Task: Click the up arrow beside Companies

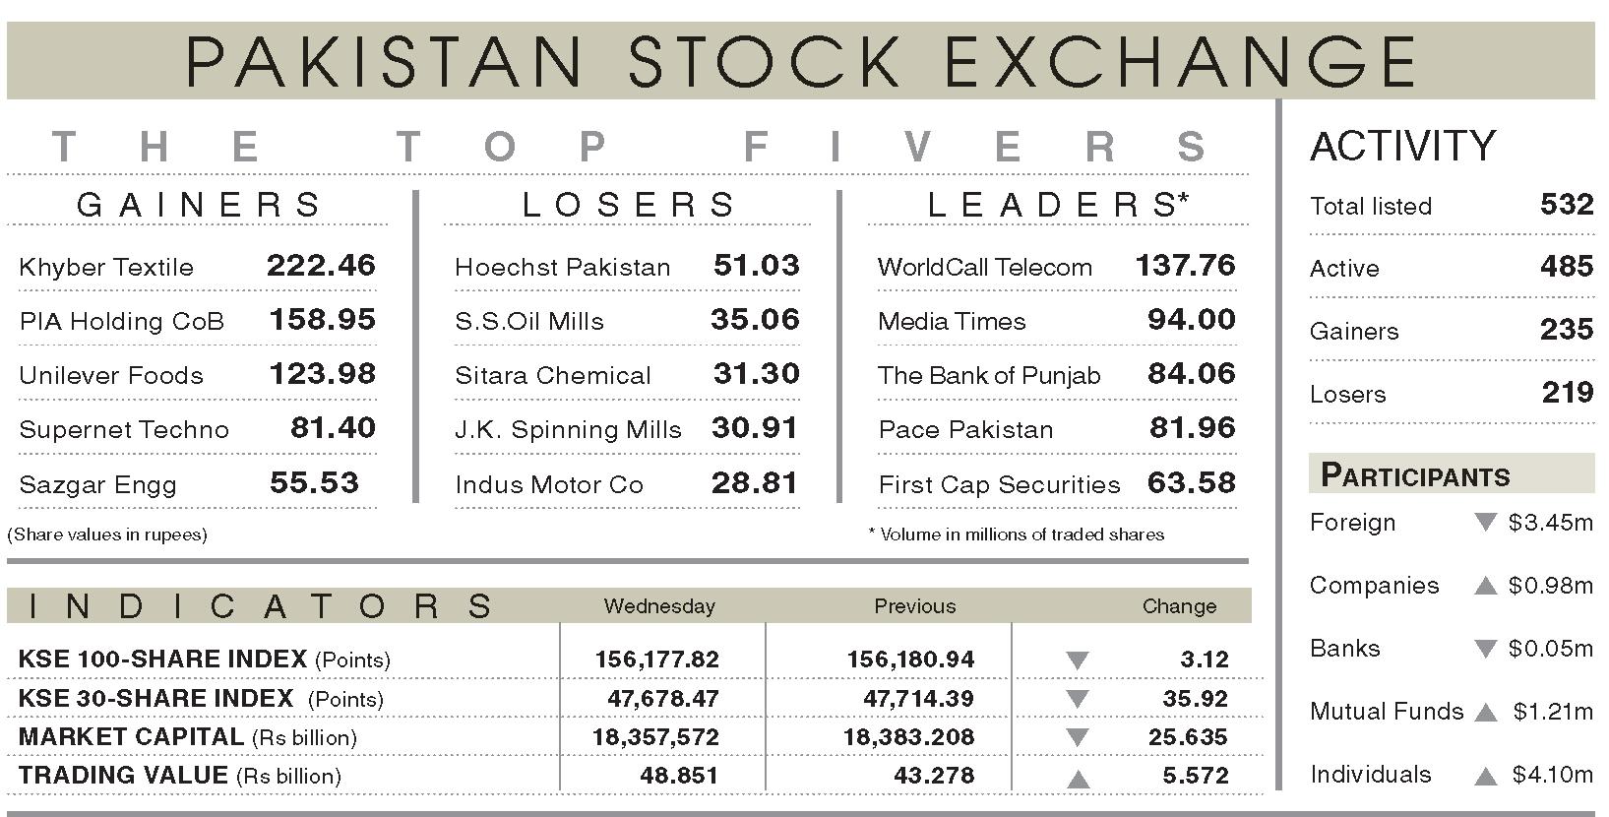Action: [1486, 586]
